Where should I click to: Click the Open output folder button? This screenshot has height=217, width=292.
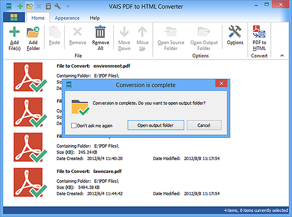(156, 125)
